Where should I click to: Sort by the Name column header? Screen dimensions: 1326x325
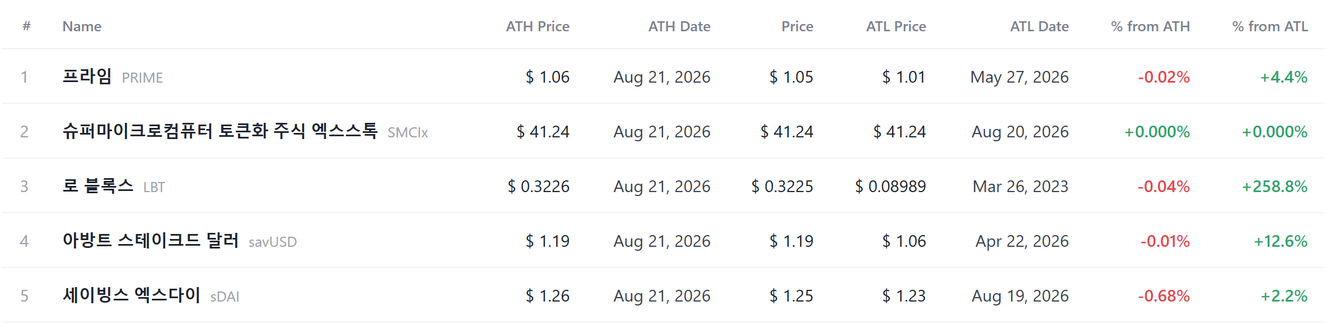(82, 26)
